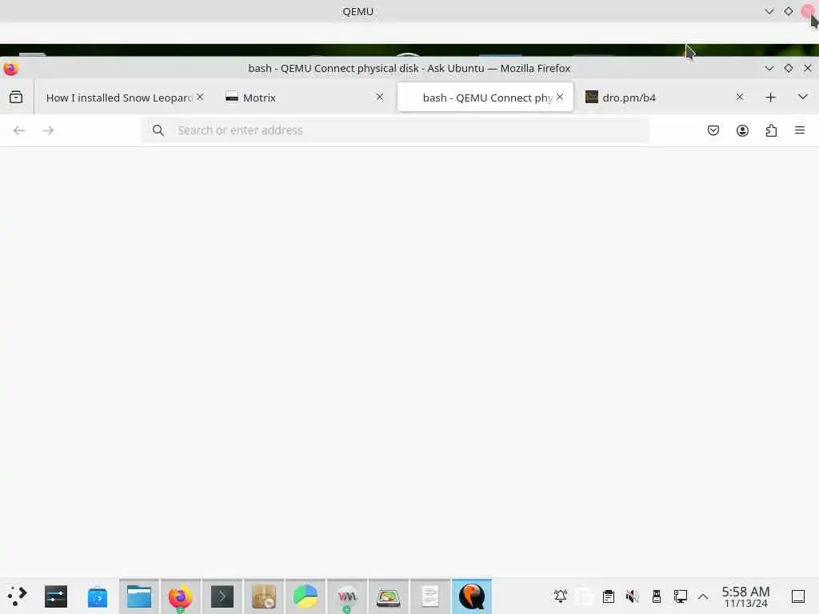The height and width of the screenshot is (614, 819).
Task: Minimize the Firefox window
Action: [x=769, y=69]
